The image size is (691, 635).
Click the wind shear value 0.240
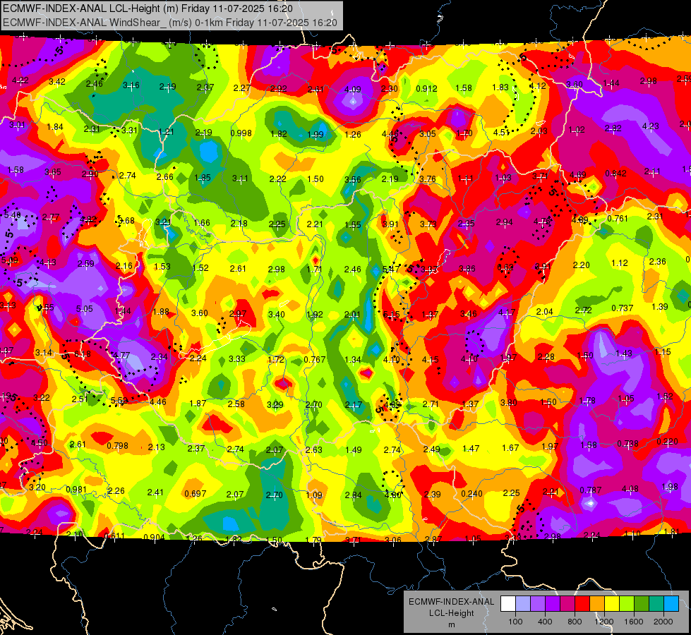point(471,494)
